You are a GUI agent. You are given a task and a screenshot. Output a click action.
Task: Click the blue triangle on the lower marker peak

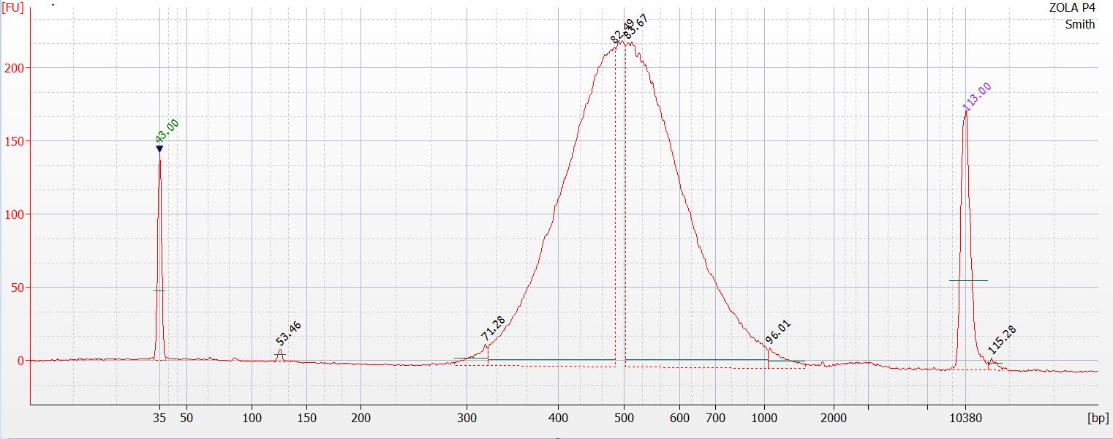click(x=159, y=149)
